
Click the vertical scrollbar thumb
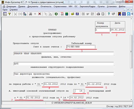131,52
